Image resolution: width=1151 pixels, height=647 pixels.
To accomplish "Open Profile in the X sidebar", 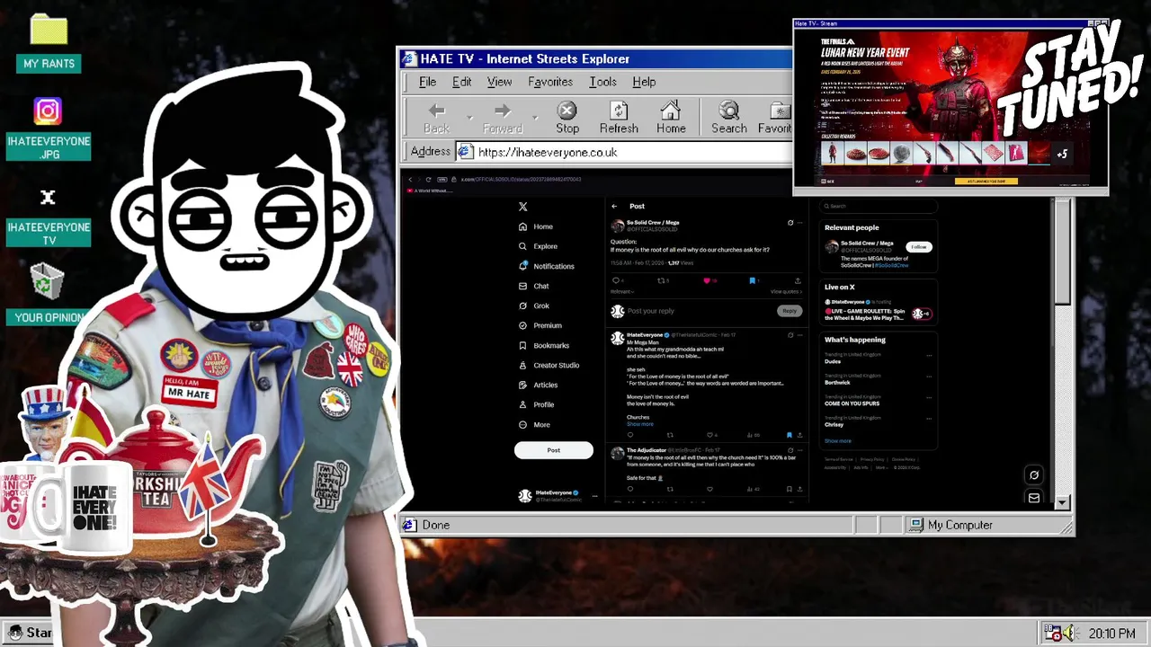I will click(536, 404).
